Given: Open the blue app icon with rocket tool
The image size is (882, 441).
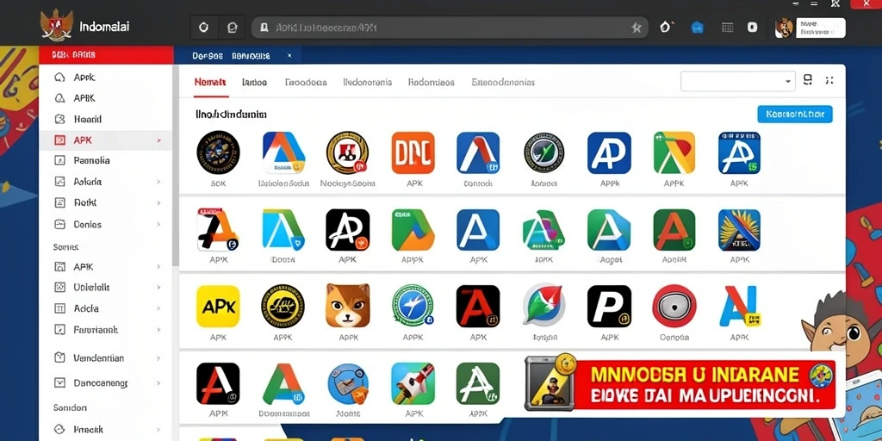Looking at the screenshot, I should point(413,383).
